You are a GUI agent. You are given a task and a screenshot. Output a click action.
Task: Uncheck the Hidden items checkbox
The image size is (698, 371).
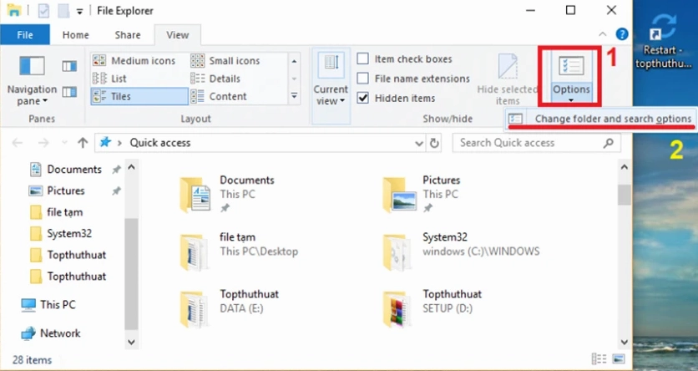pos(363,98)
